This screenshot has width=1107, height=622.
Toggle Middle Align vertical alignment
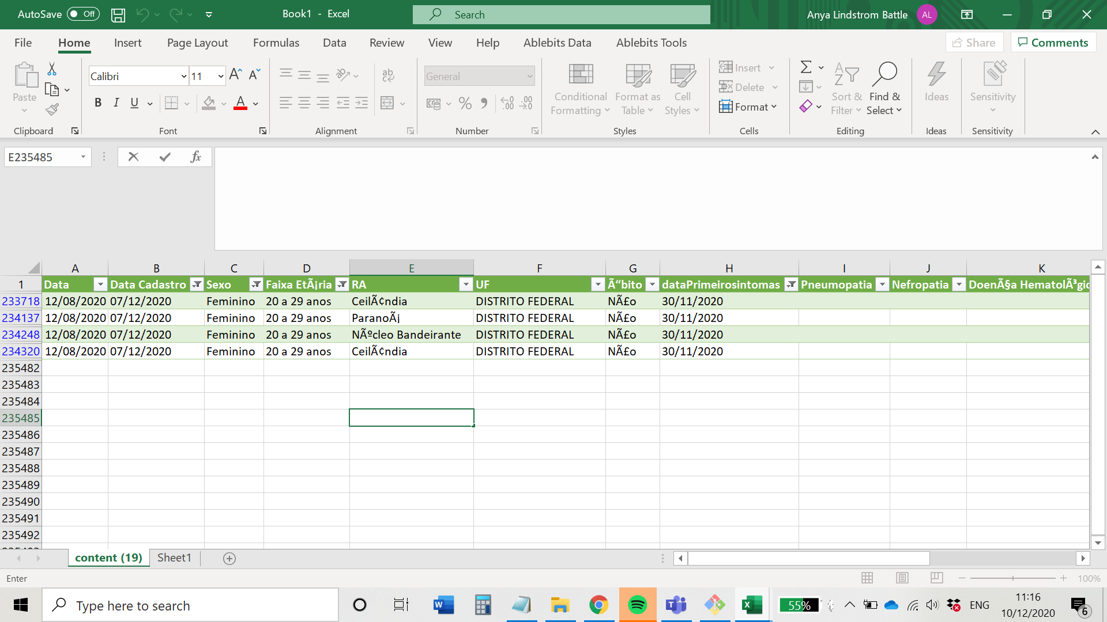pos(304,75)
